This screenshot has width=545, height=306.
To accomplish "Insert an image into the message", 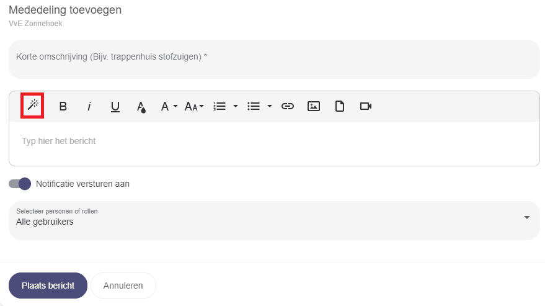I will (314, 106).
